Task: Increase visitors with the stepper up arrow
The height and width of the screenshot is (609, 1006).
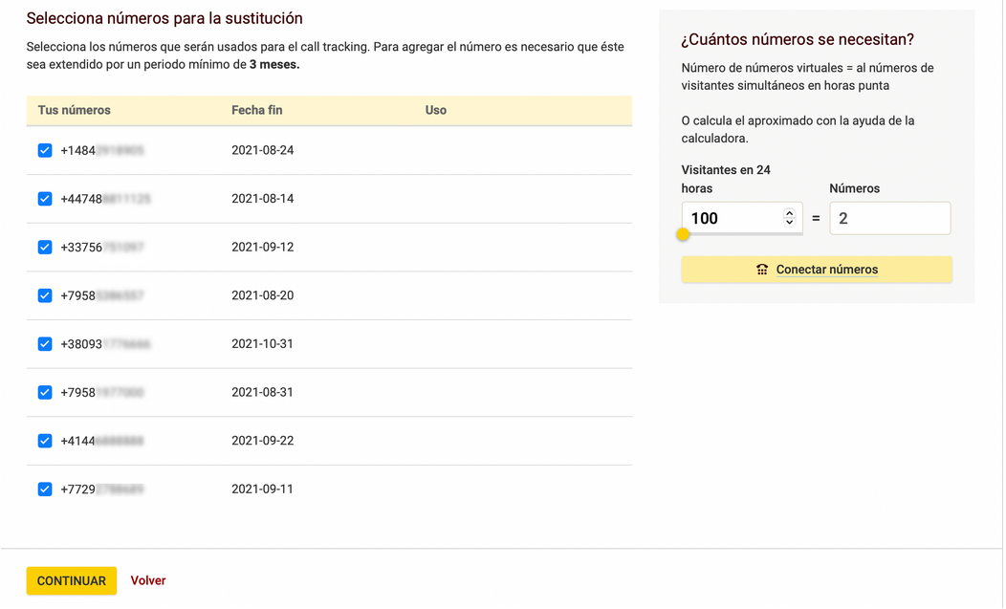Action: coord(789,213)
